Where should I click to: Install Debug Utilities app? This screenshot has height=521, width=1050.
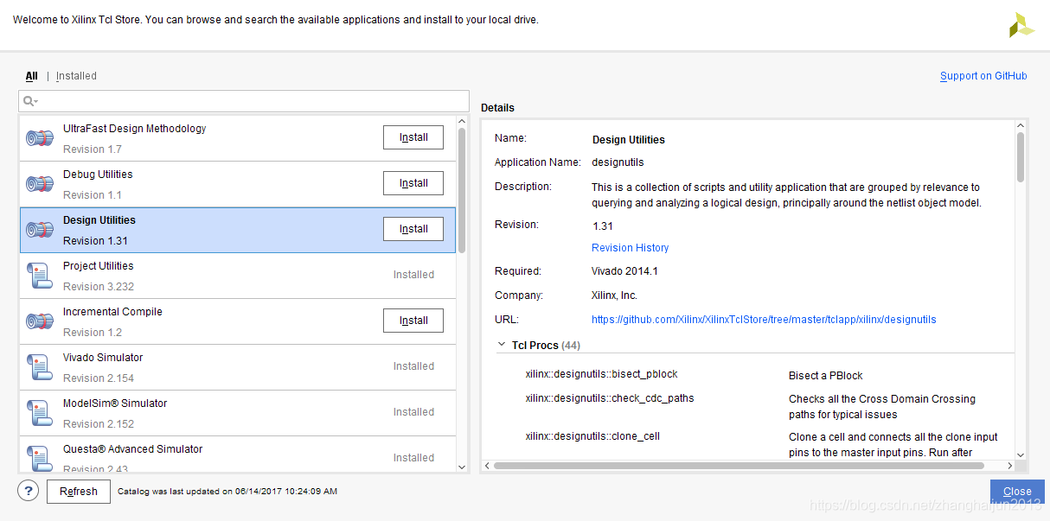413,183
